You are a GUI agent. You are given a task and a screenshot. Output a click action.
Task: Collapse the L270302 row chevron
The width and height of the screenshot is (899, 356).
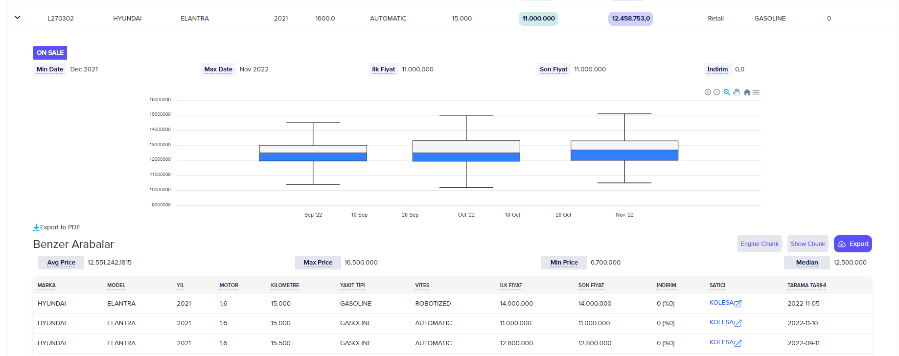click(18, 18)
